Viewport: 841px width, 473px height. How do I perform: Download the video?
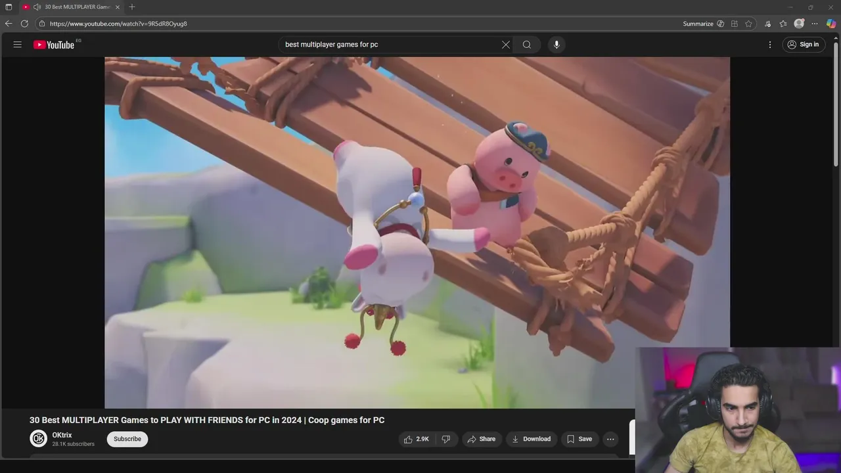click(532, 439)
